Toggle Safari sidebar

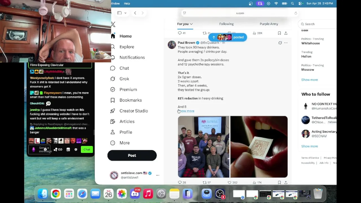pos(119,13)
